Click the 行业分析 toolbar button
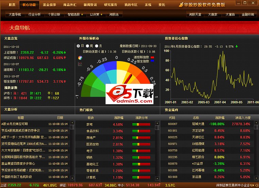This screenshot has width=259, height=188. (35, 15)
